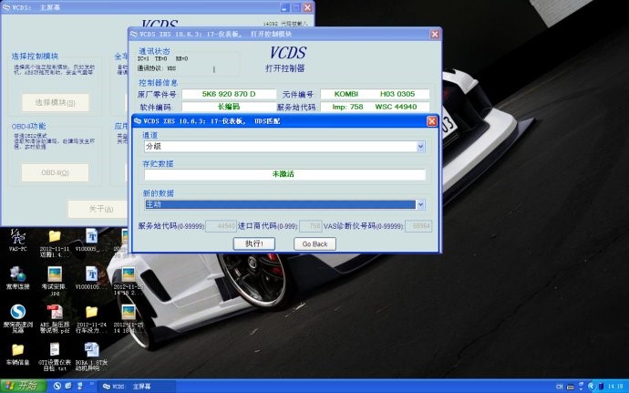The image size is (629, 393).
Task: Click the 长编码 long coding field
Action: click(x=229, y=107)
